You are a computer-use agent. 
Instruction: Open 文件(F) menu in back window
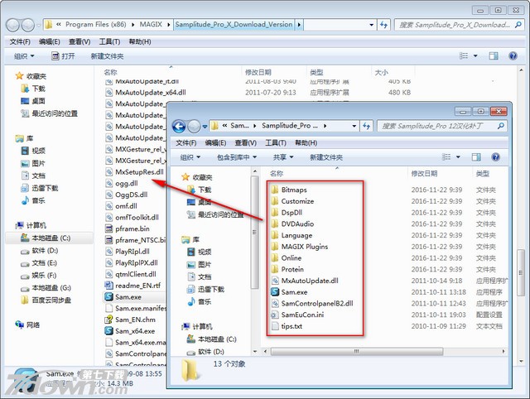click(x=20, y=41)
